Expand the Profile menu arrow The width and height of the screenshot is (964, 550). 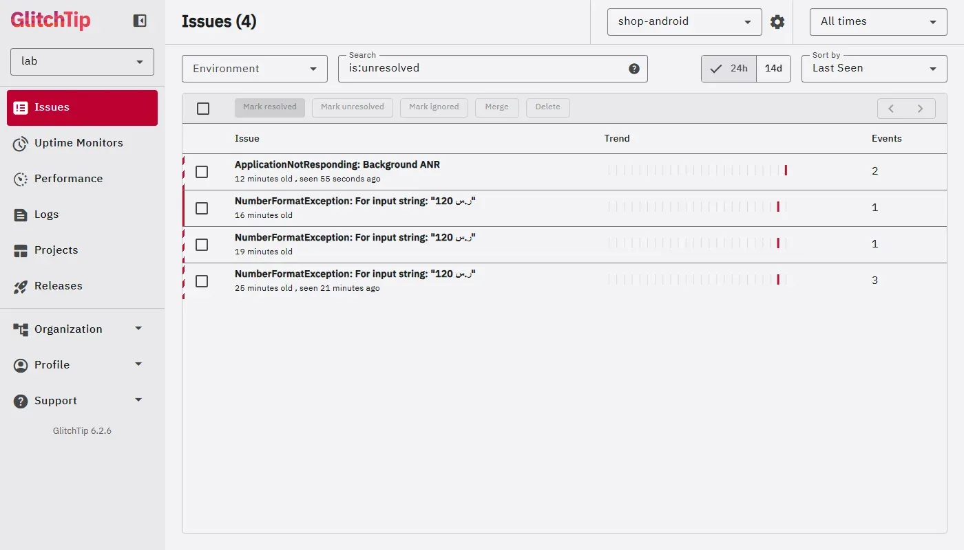tap(138, 364)
